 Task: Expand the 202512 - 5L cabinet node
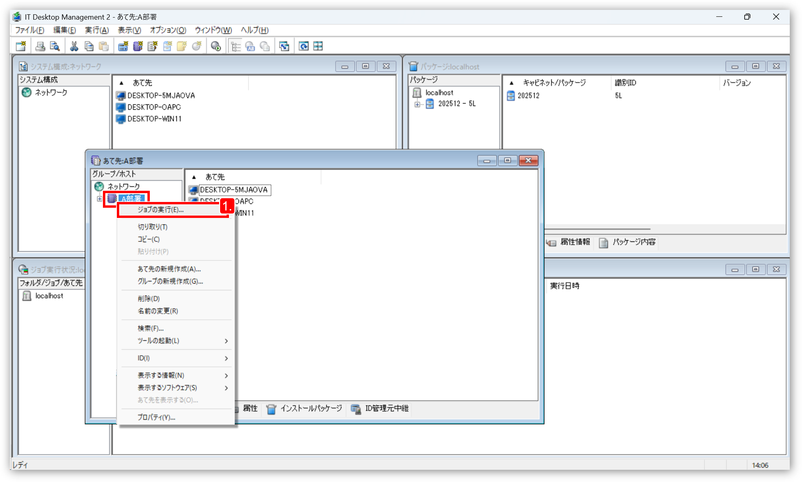coord(417,104)
